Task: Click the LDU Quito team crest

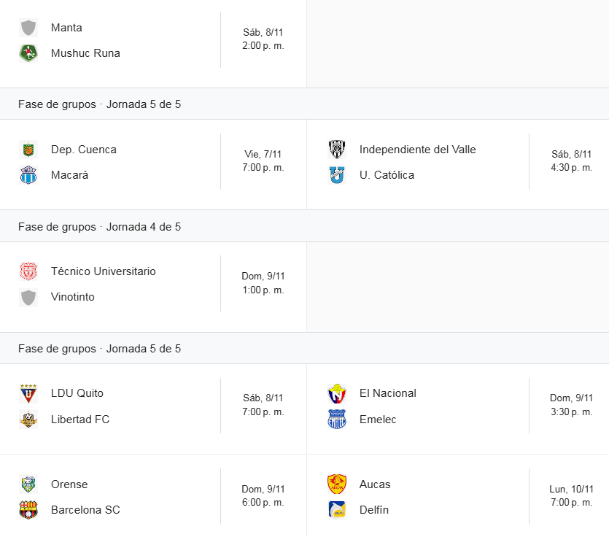Action: [28, 393]
